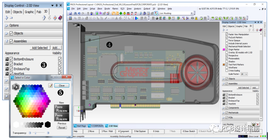Image resolution: width=268 pixels, height=140 pixels.
Task: Open the Display Control menu arrow in left panel
Action: (x=52, y=6)
